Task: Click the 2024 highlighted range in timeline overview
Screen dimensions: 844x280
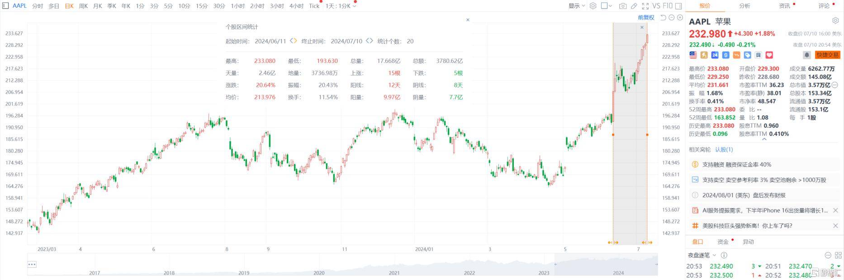Action: [606, 264]
